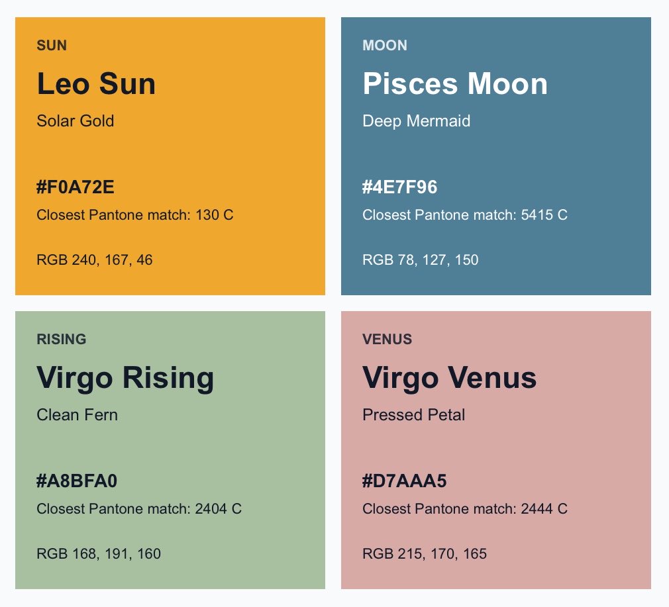Click the Virgo Venus heading
This screenshot has width=669, height=607.
coord(449,379)
